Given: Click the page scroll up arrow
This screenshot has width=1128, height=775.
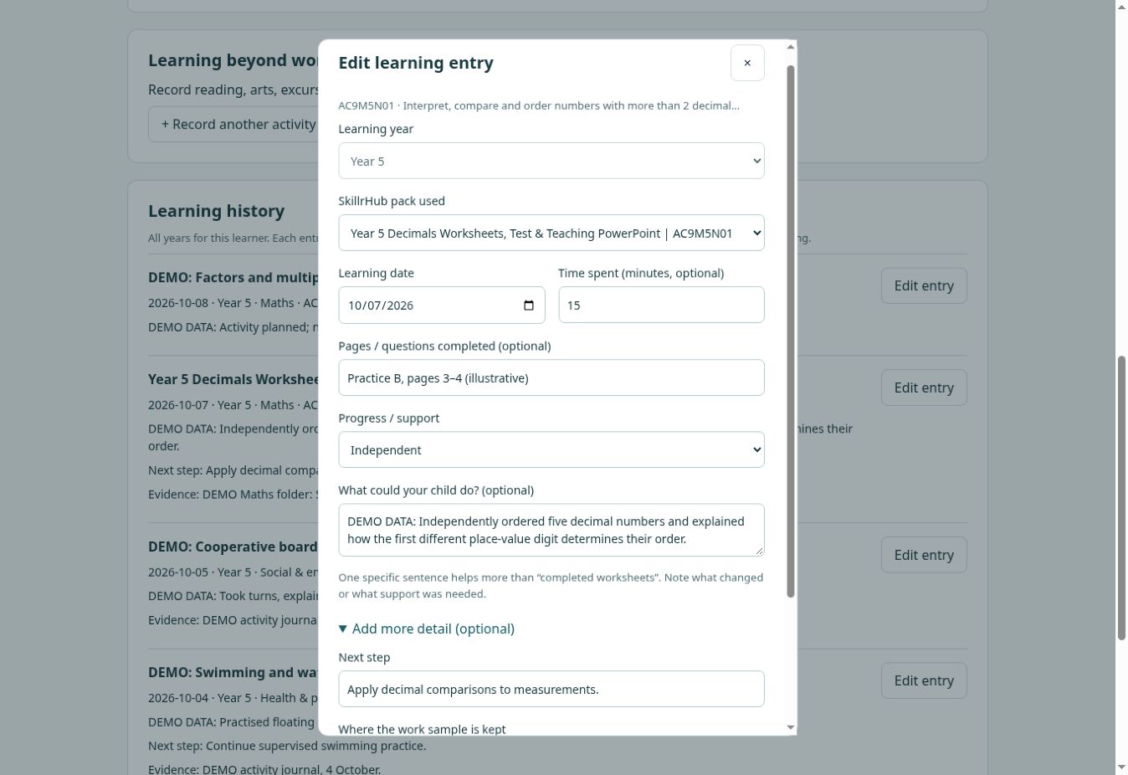Looking at the screenshot, I should pyautogui.click(x=1121, y=7).
